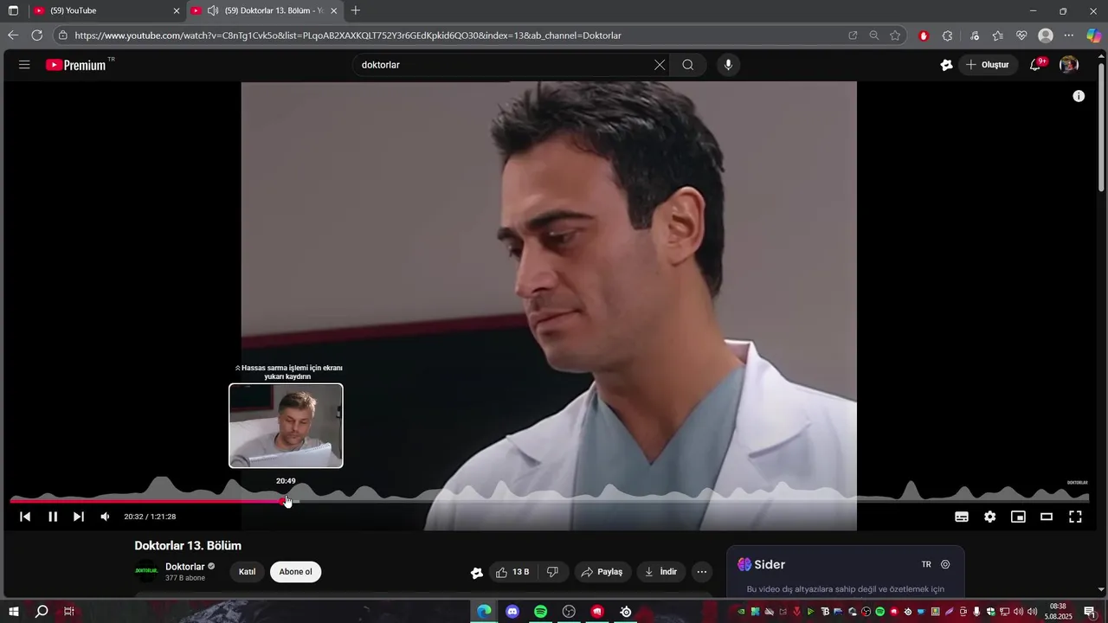
Task: Open red hand adblock extension
Action: 924,35
